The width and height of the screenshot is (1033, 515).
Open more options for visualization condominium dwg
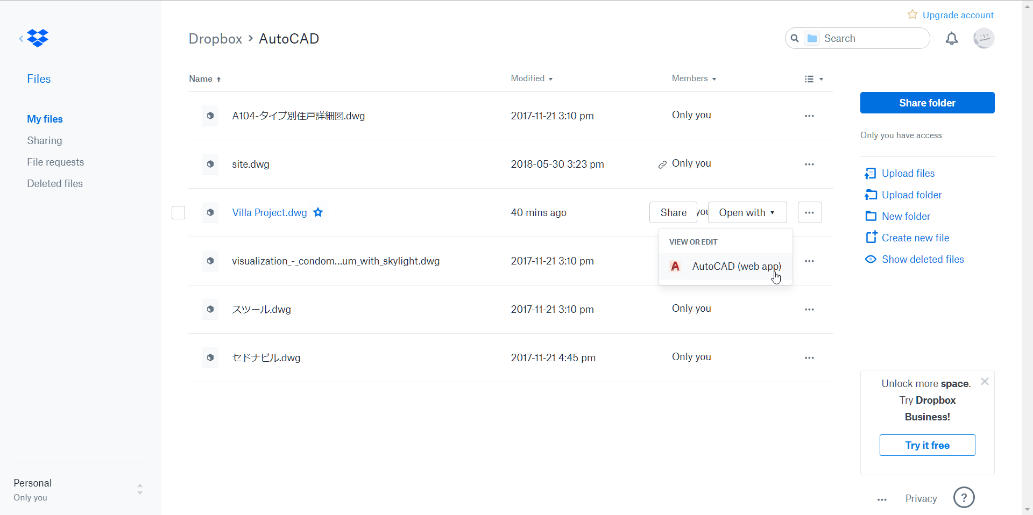(x=809, y=261)
